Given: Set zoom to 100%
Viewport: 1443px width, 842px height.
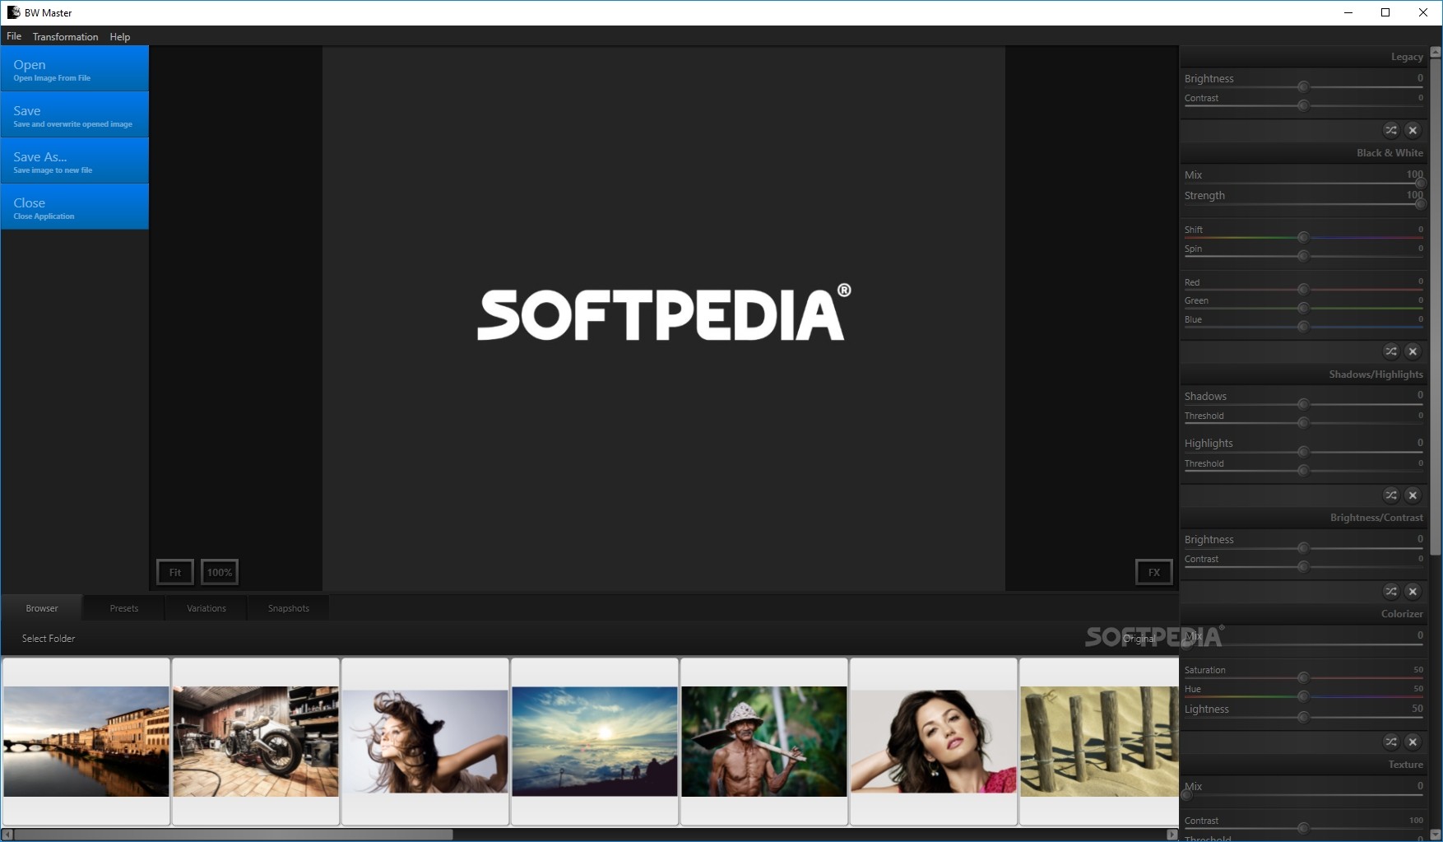Looking at the screenshot, I should [x=220, y=572].
